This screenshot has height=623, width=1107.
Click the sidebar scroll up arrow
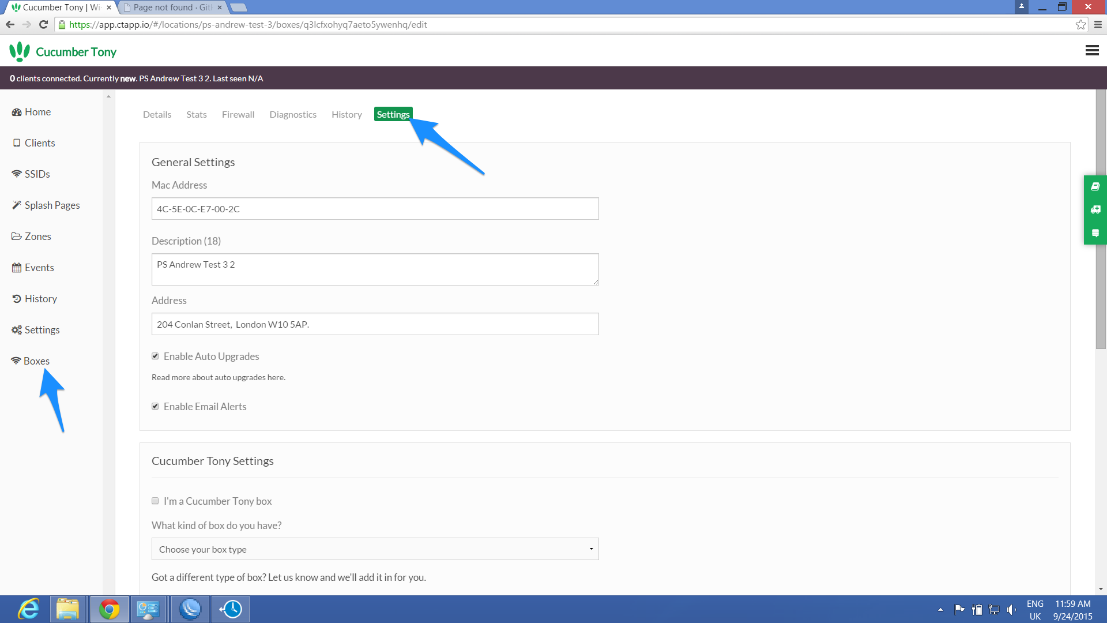[108, 96]
